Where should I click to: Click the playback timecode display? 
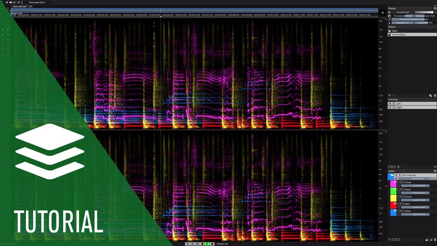pyautogui.click(x=222, y=244)
